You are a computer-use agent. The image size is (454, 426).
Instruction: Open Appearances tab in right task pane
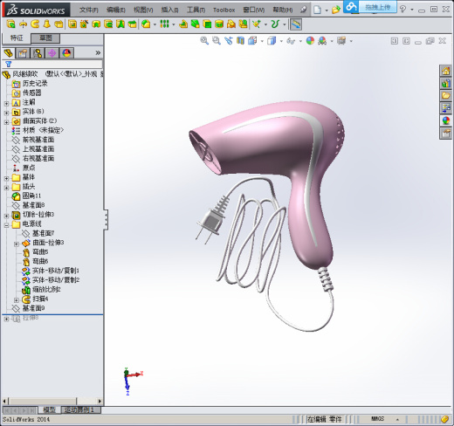tap(445, 120)
